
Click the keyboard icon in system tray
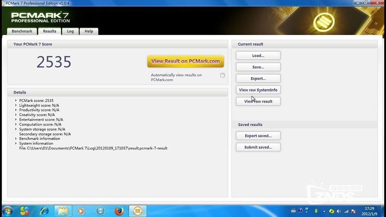pyautogui.click(x=293, y=211)
